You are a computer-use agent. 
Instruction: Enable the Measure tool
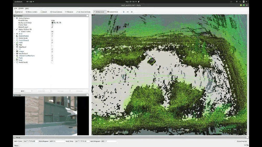click(x=69, y=12)
